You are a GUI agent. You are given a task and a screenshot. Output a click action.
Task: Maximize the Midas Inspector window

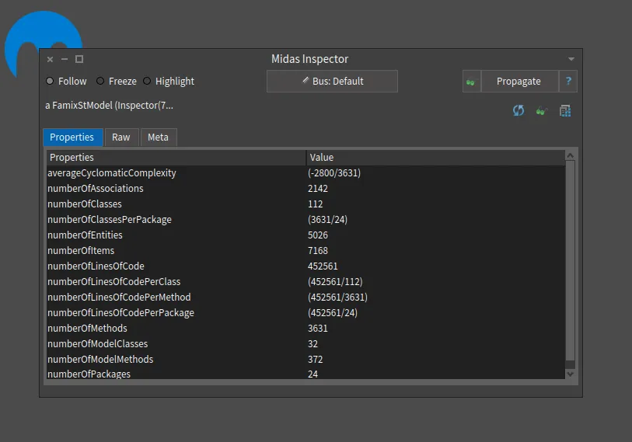79,59
